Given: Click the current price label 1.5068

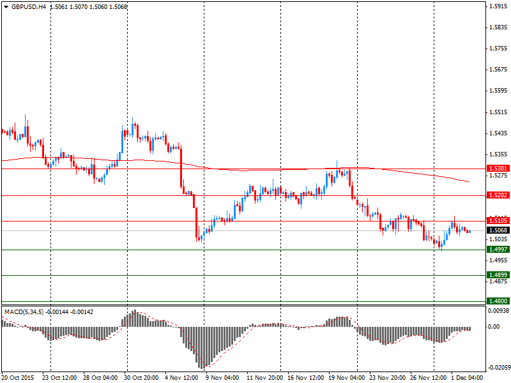Looking at the screenshot, I should click(498, 230).
